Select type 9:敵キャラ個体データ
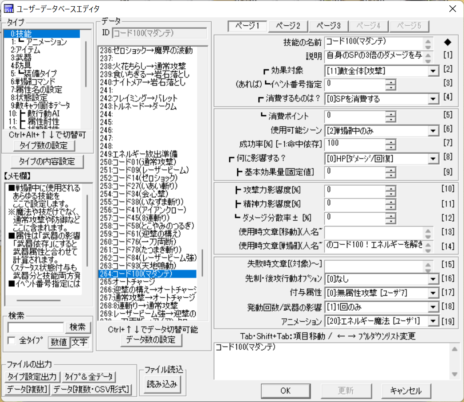 42,105
